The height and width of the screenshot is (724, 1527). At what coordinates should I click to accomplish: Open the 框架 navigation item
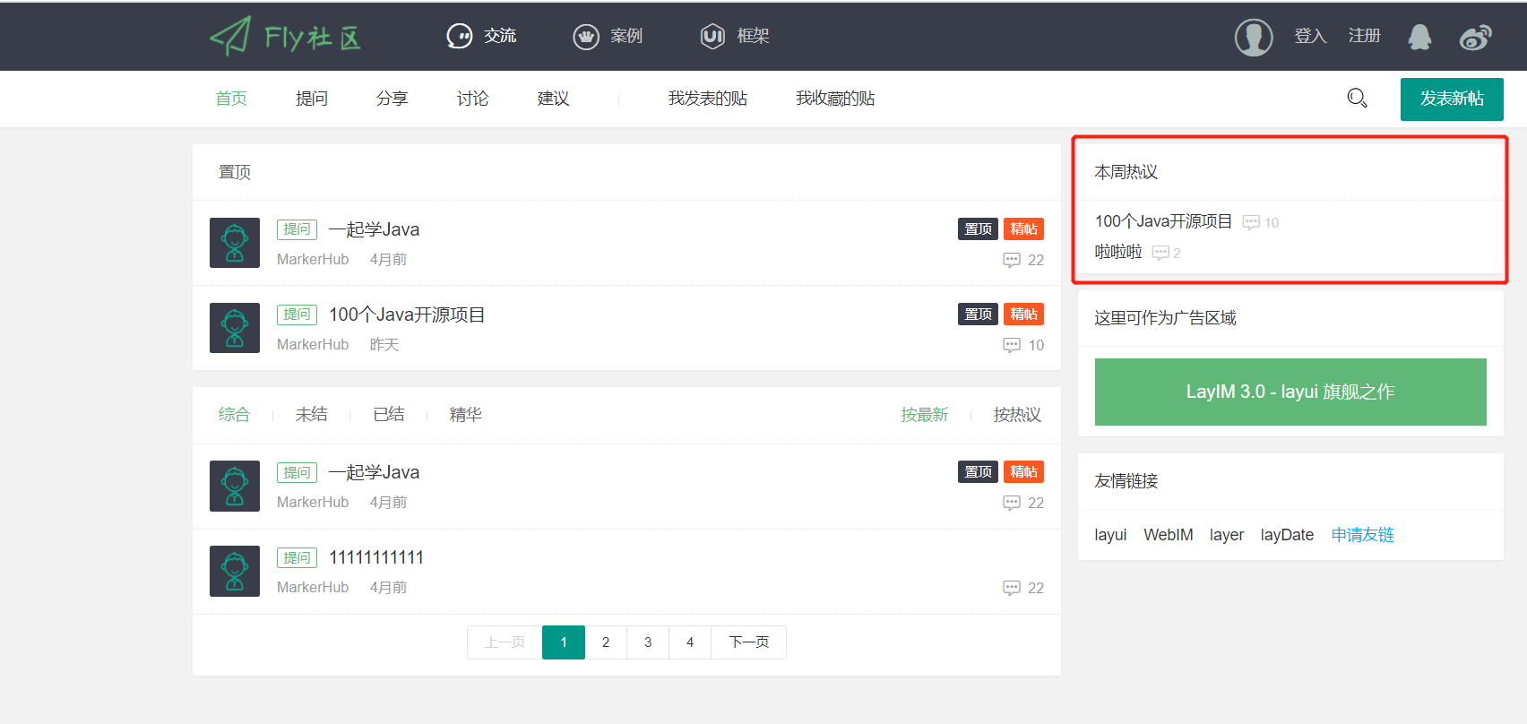(x=735, y=36)
